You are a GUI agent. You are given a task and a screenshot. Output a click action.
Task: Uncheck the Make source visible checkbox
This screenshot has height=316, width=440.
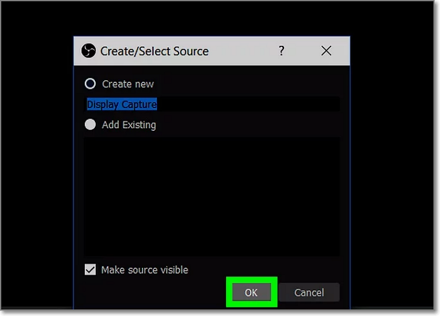coord(90,270)
